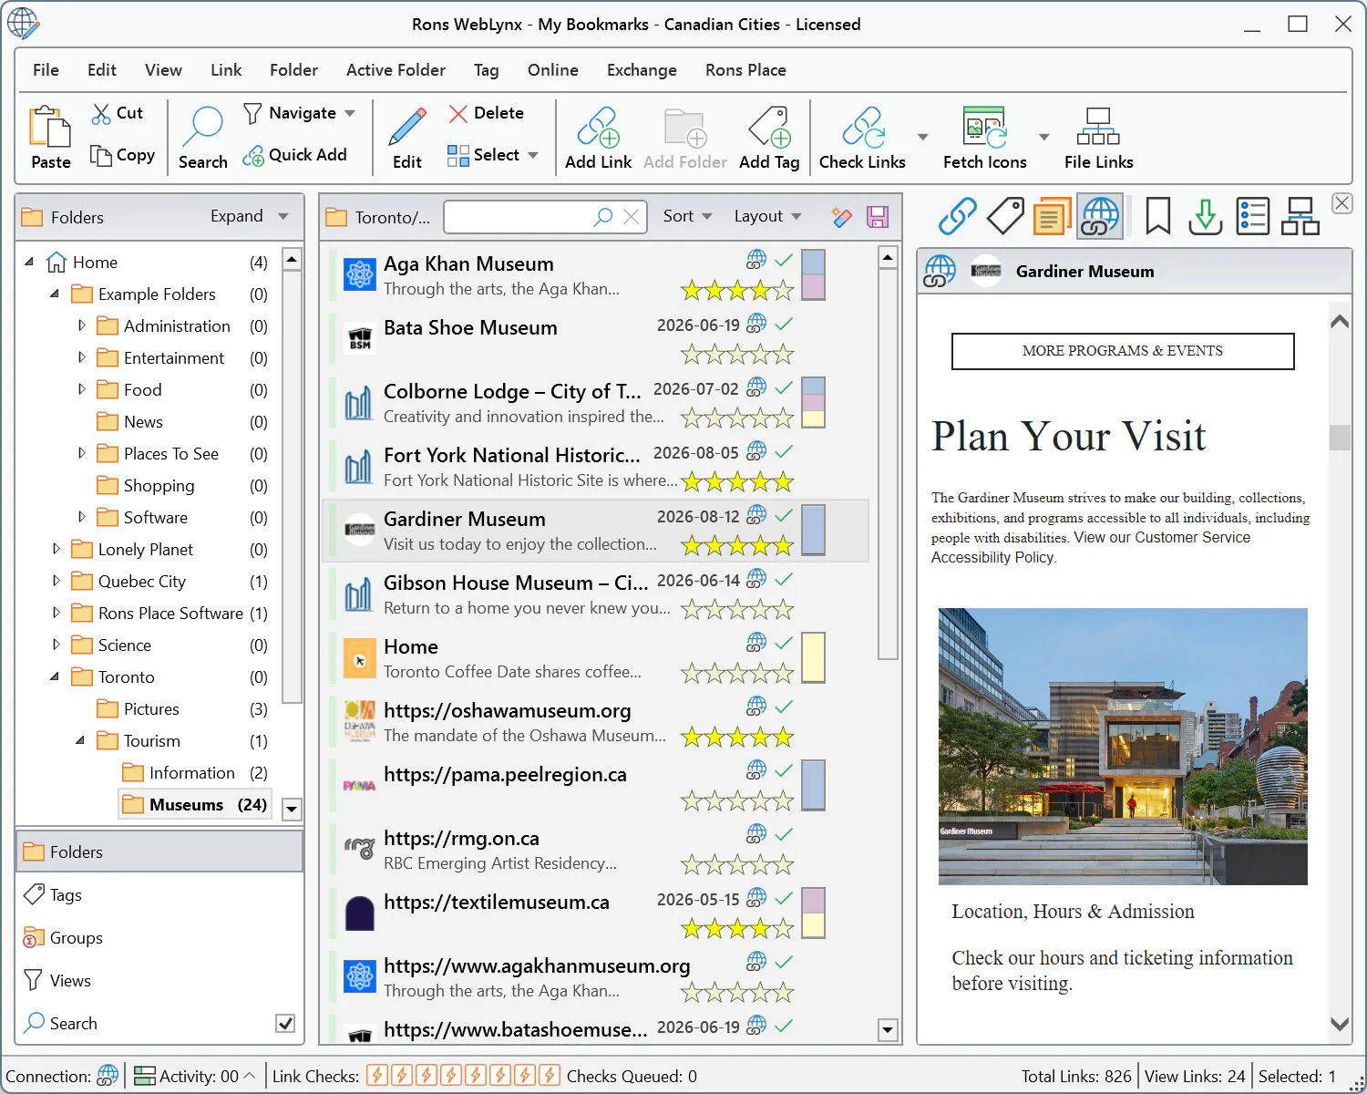Set Fort York star rating stars
This screenshot has width=1367, height=1094.
[737, 481]
